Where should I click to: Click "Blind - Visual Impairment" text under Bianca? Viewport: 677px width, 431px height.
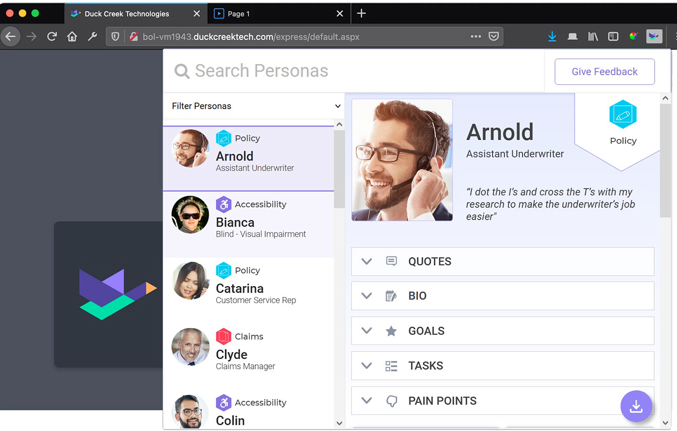(x=261, y=234)
